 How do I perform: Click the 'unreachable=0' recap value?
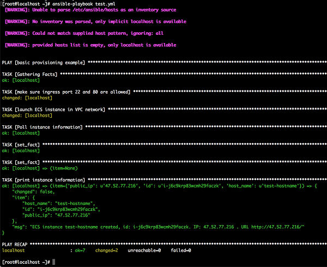(x=144, y=250)
